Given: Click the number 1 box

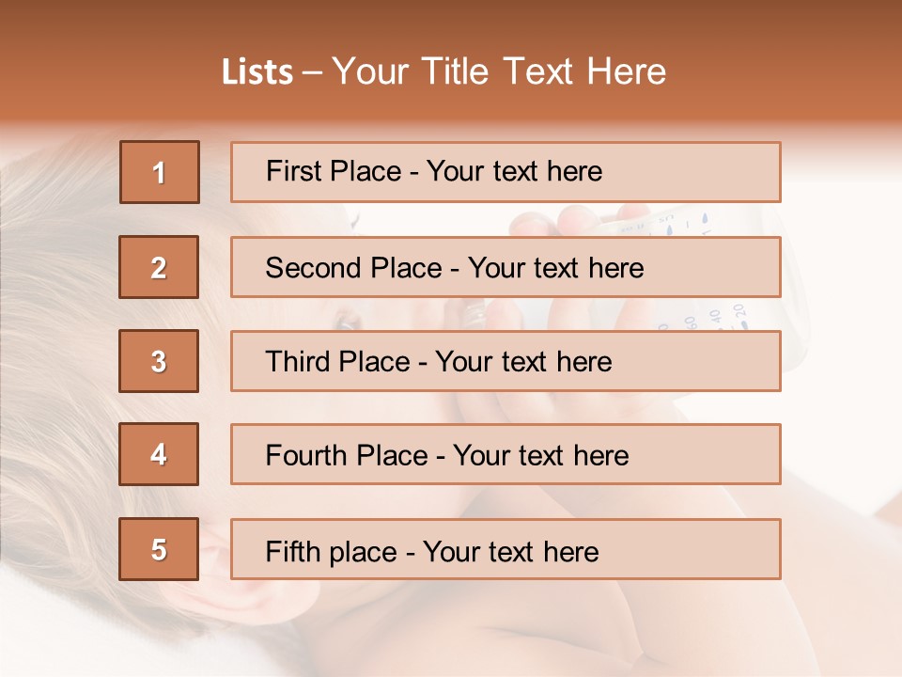Looking at the screenshot, I should coord(160,172).
